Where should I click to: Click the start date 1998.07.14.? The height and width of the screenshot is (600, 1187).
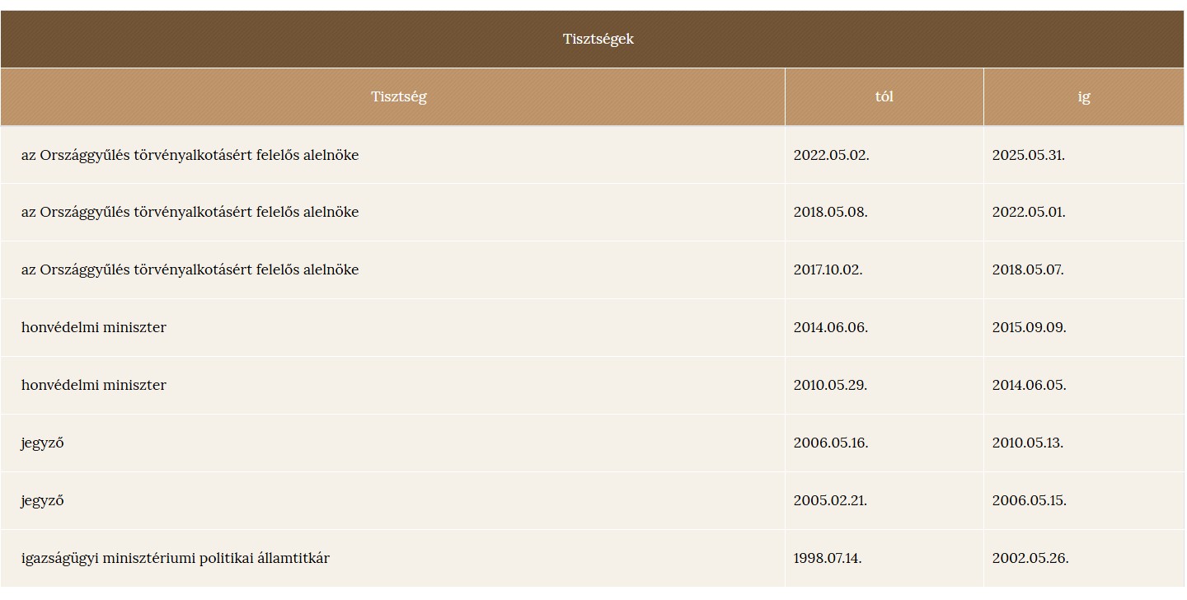828,559
